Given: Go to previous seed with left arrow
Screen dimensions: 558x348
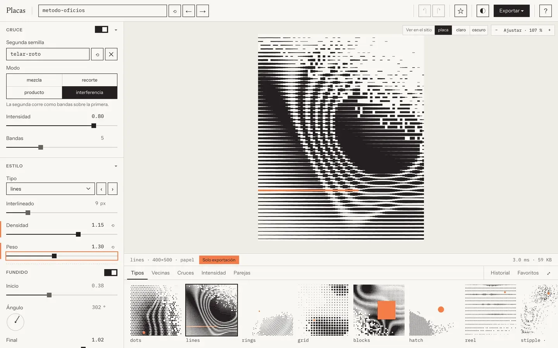Looking at the screenshot, I should point(189,11).
